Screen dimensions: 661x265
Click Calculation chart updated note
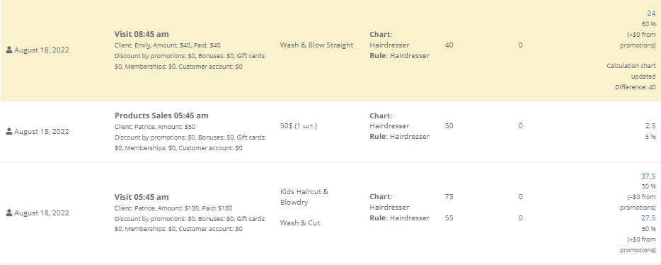pyautogui.click(x=631, y=72)
